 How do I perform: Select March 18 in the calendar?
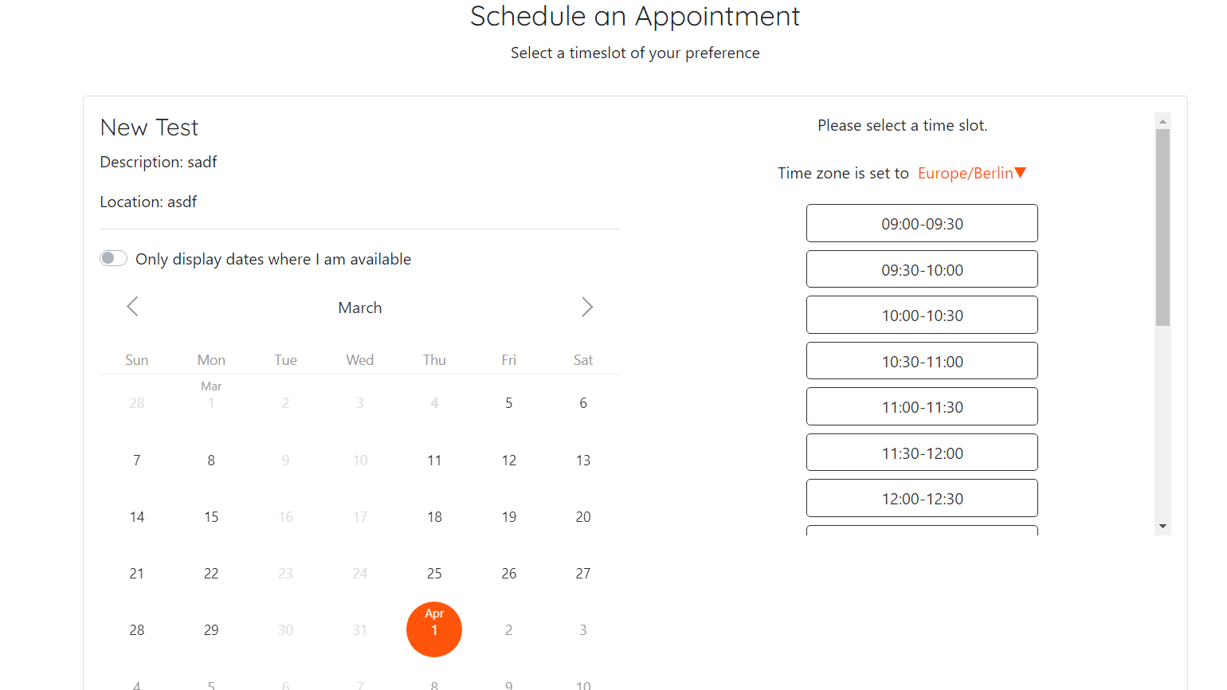tap(434, 516)
